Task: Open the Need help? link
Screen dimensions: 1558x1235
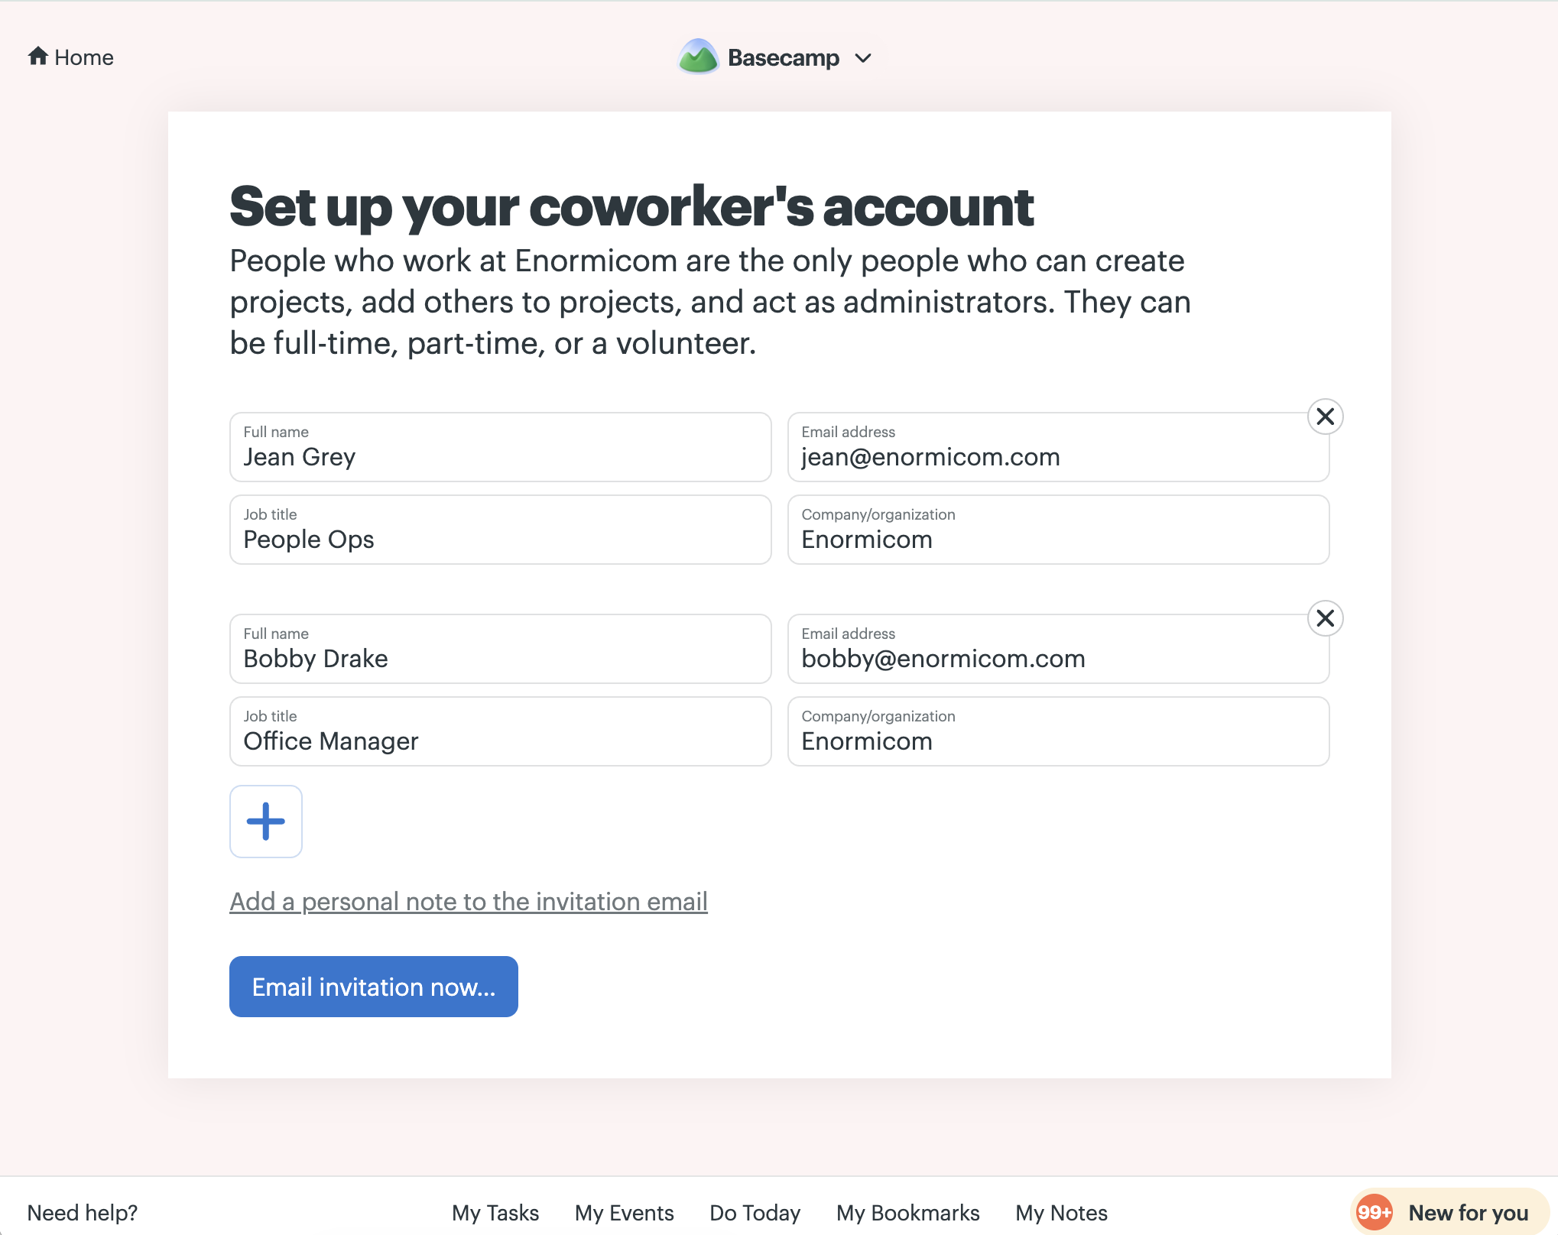Action: [x=83, y=1213]
